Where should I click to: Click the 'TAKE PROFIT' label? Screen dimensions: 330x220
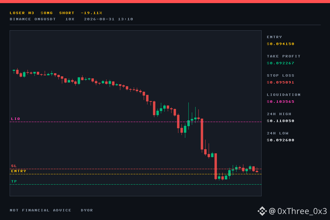284,56
